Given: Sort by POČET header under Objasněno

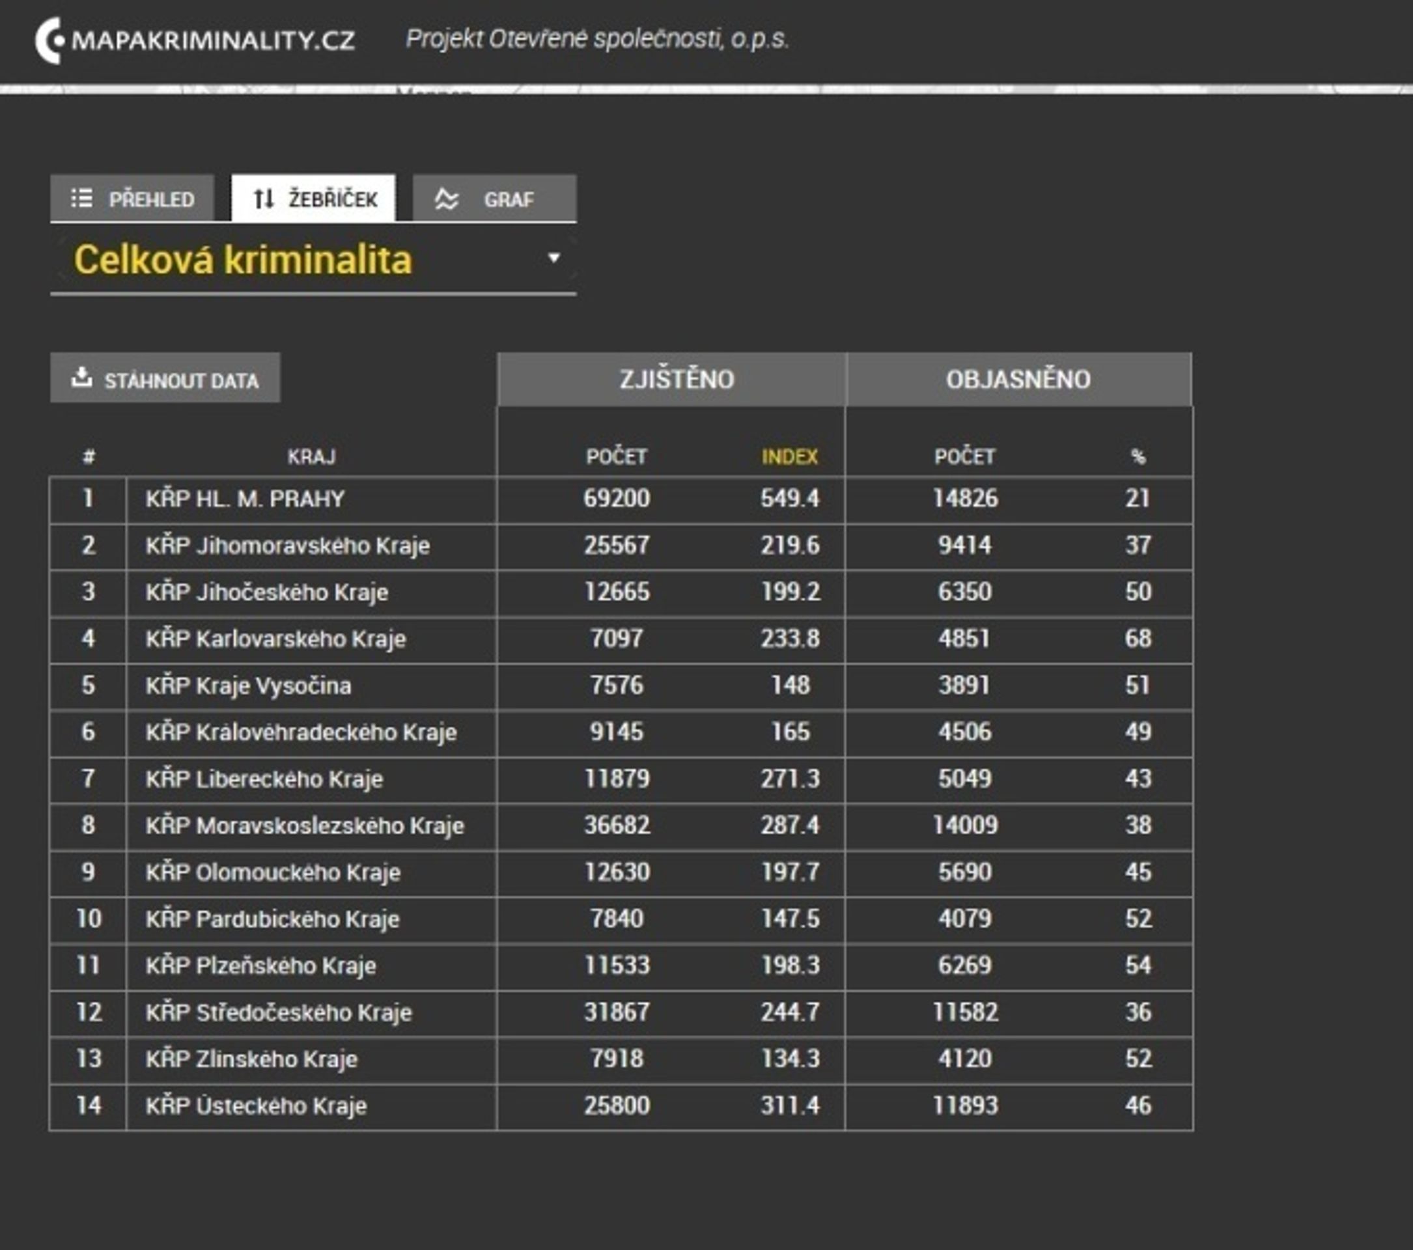Looking at the screenshot, I should 965,457.
